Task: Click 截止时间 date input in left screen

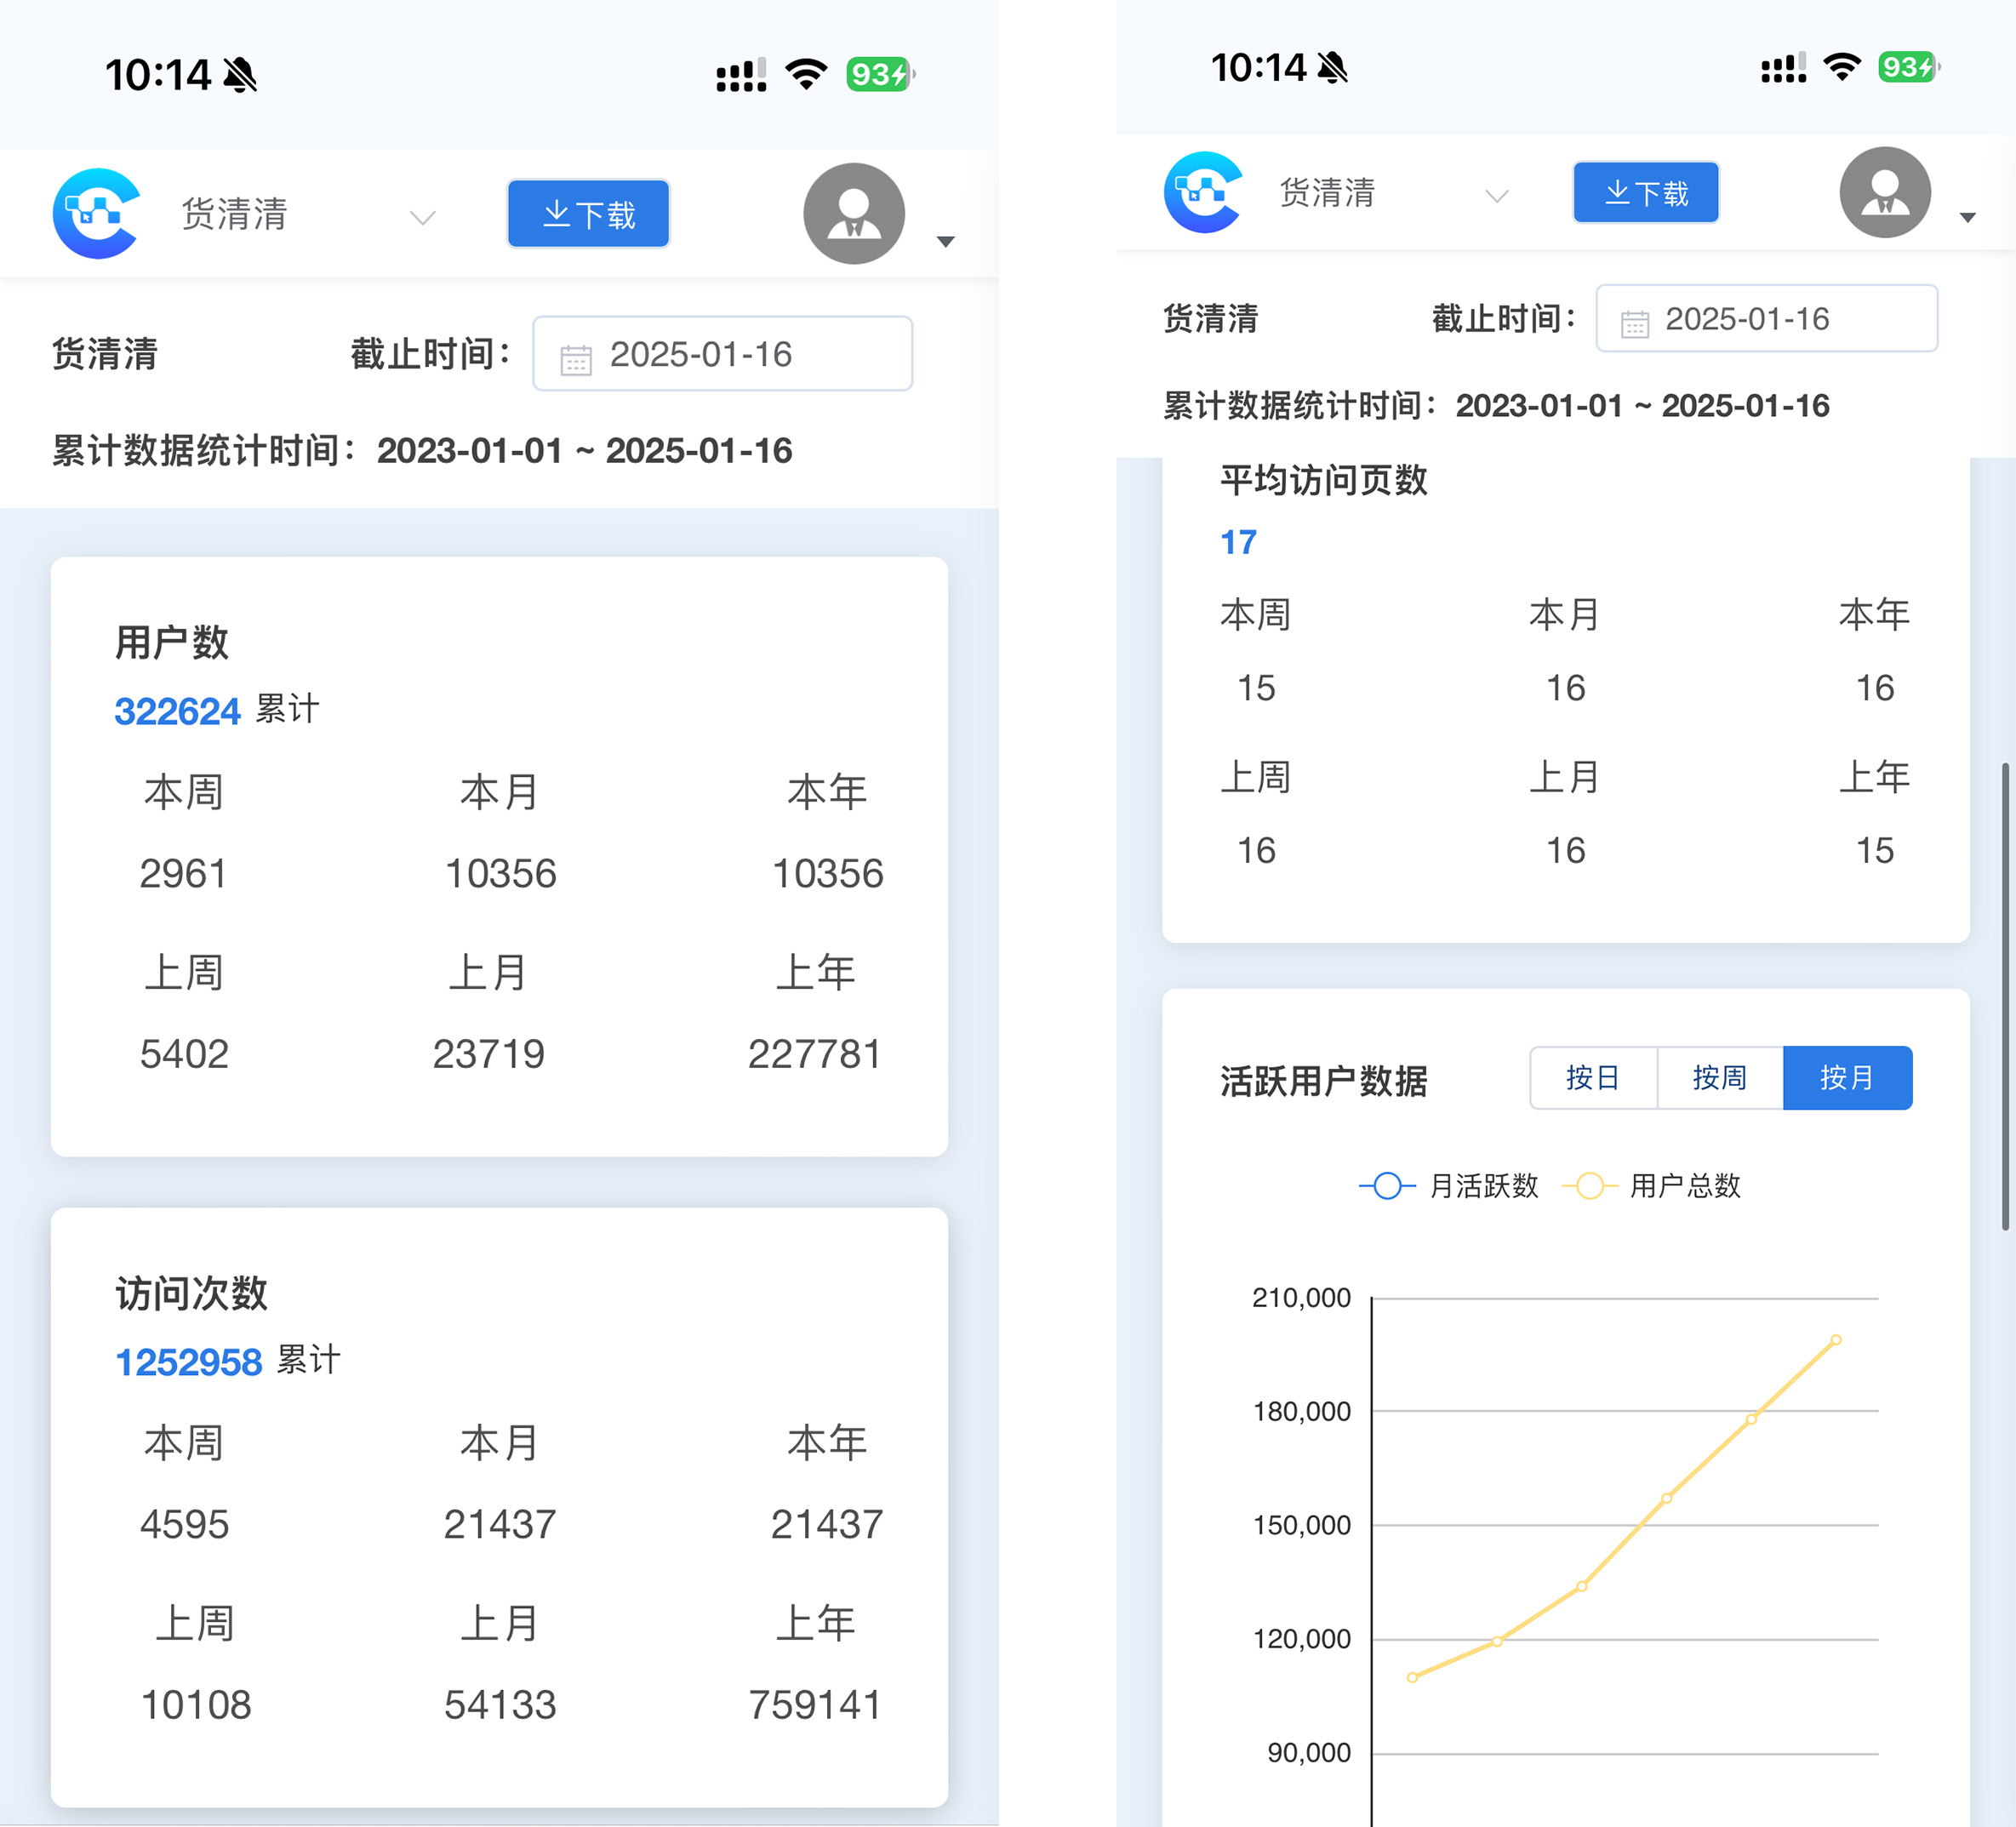Action: 722,354
